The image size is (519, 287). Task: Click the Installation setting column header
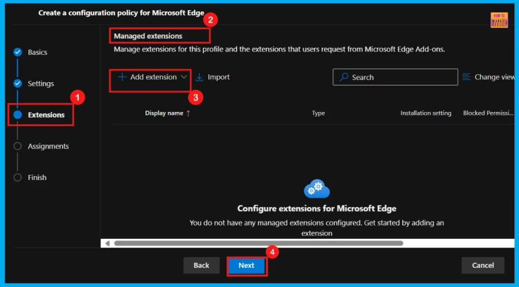pos(426,113)
